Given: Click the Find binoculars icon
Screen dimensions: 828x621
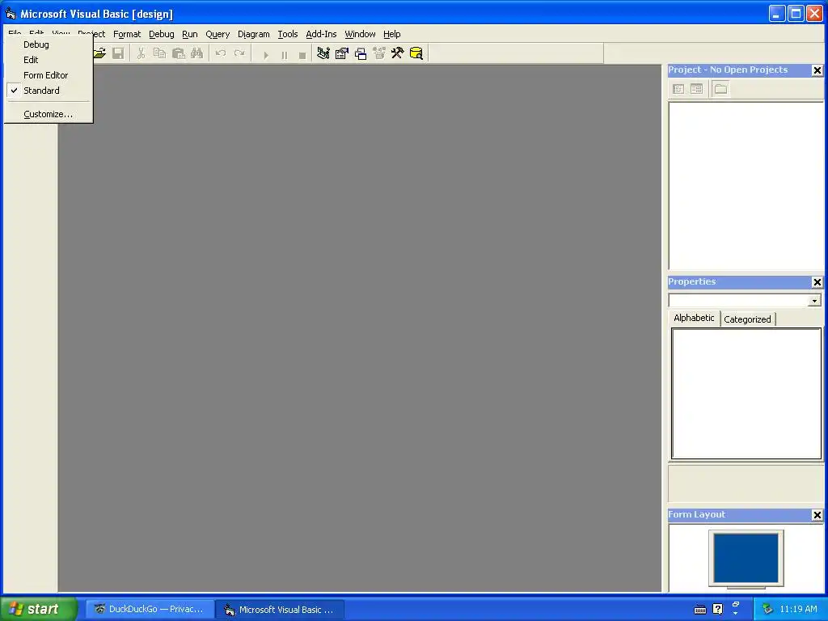Looking at the screenshot, I should (197, 53).
